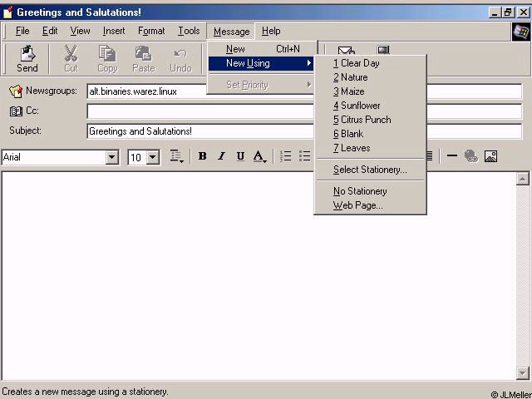This screenshot has height=399, width=532.
Task: Toggle Italic formatting
Action: (222, 156)
